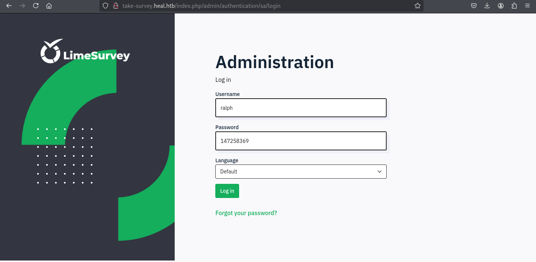Open the Firefox account profile icon
The image size is (536, 262).
(x=501, y=6)
